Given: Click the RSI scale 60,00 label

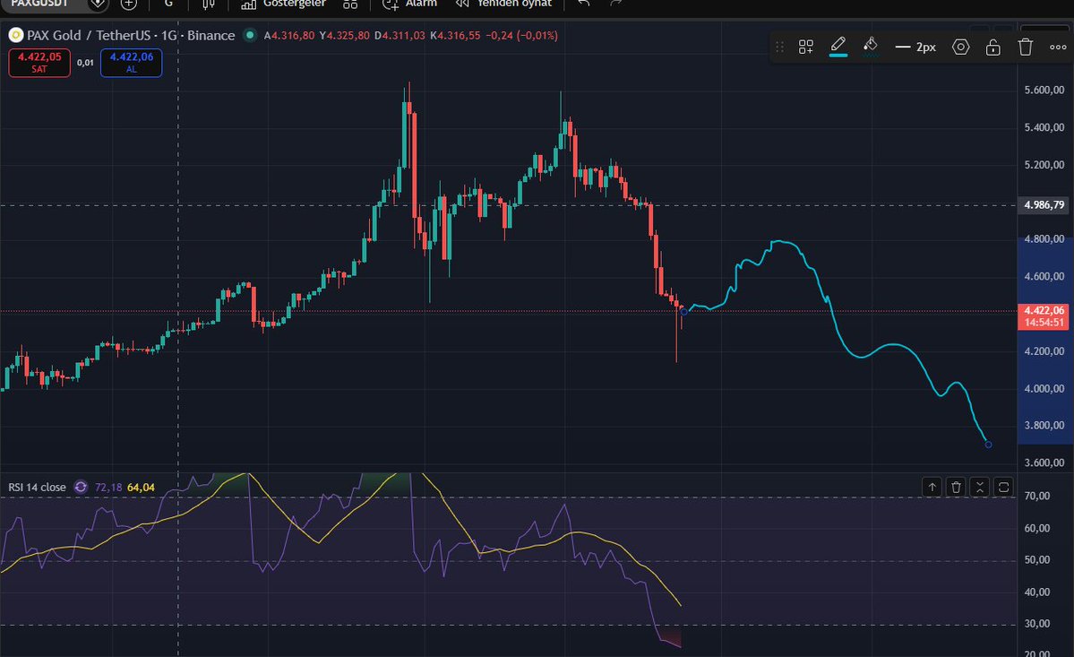Looking at the screenshot, I should coord(1037,528).
